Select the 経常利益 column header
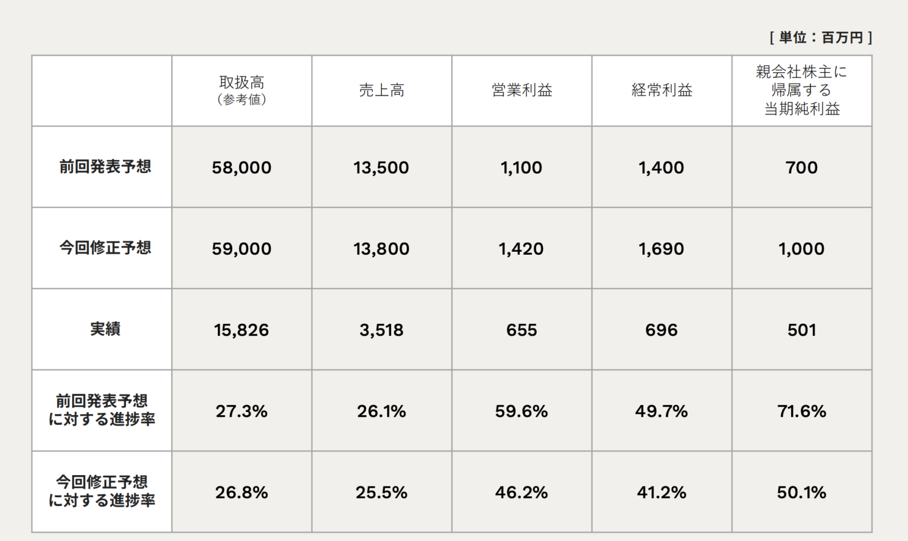908x541 pixels. [662, 91]
